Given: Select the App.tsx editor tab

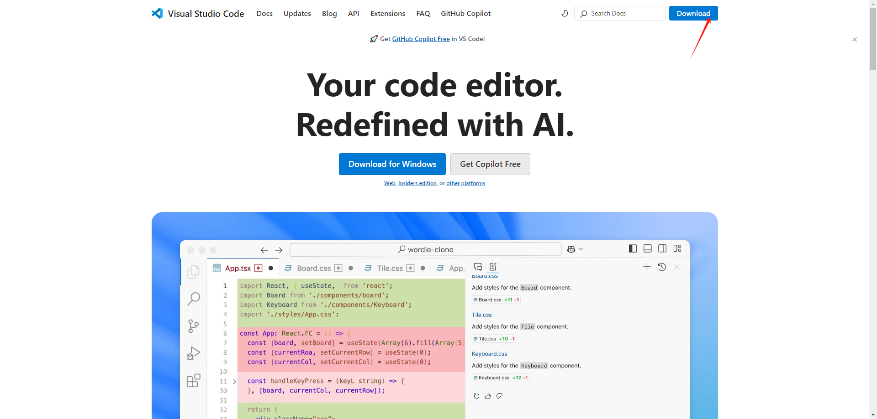Looking at the screenshot, I should [243, 268].
